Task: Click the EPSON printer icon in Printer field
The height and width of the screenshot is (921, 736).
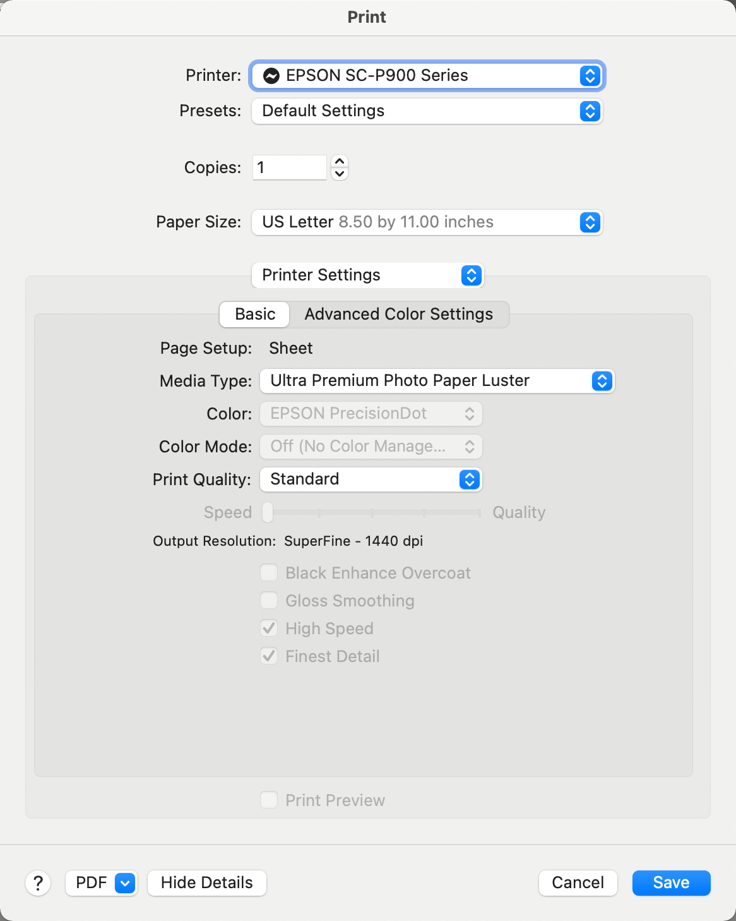Action: point(271,76)
